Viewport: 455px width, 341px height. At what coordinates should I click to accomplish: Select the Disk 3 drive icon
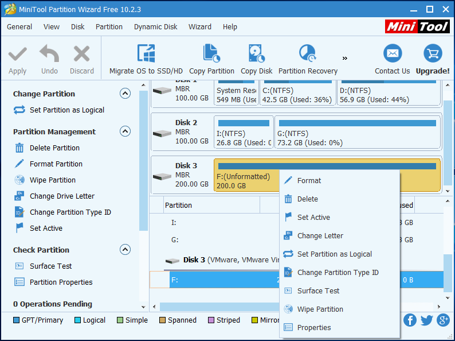pos(162,176)
